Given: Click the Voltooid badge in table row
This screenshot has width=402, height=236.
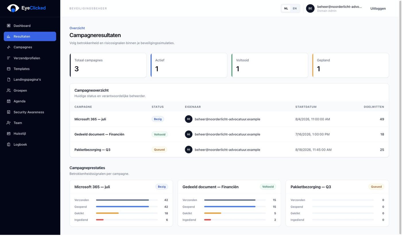Looking at the screenshot, I should click(160, 134).
